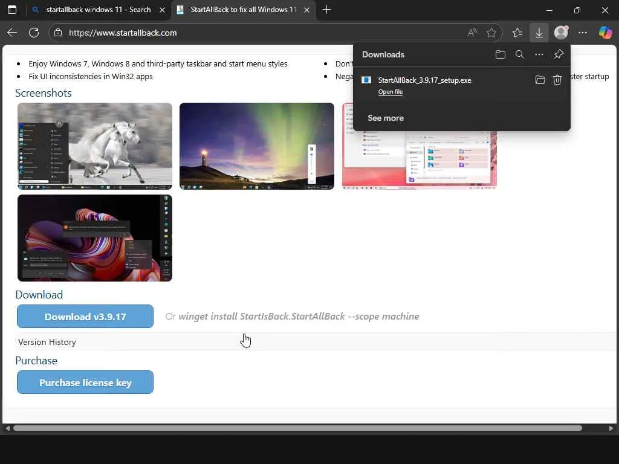The image size is (619, 464).
Task: Click the Download v3.9.17 button
Action: click(85, 317)
